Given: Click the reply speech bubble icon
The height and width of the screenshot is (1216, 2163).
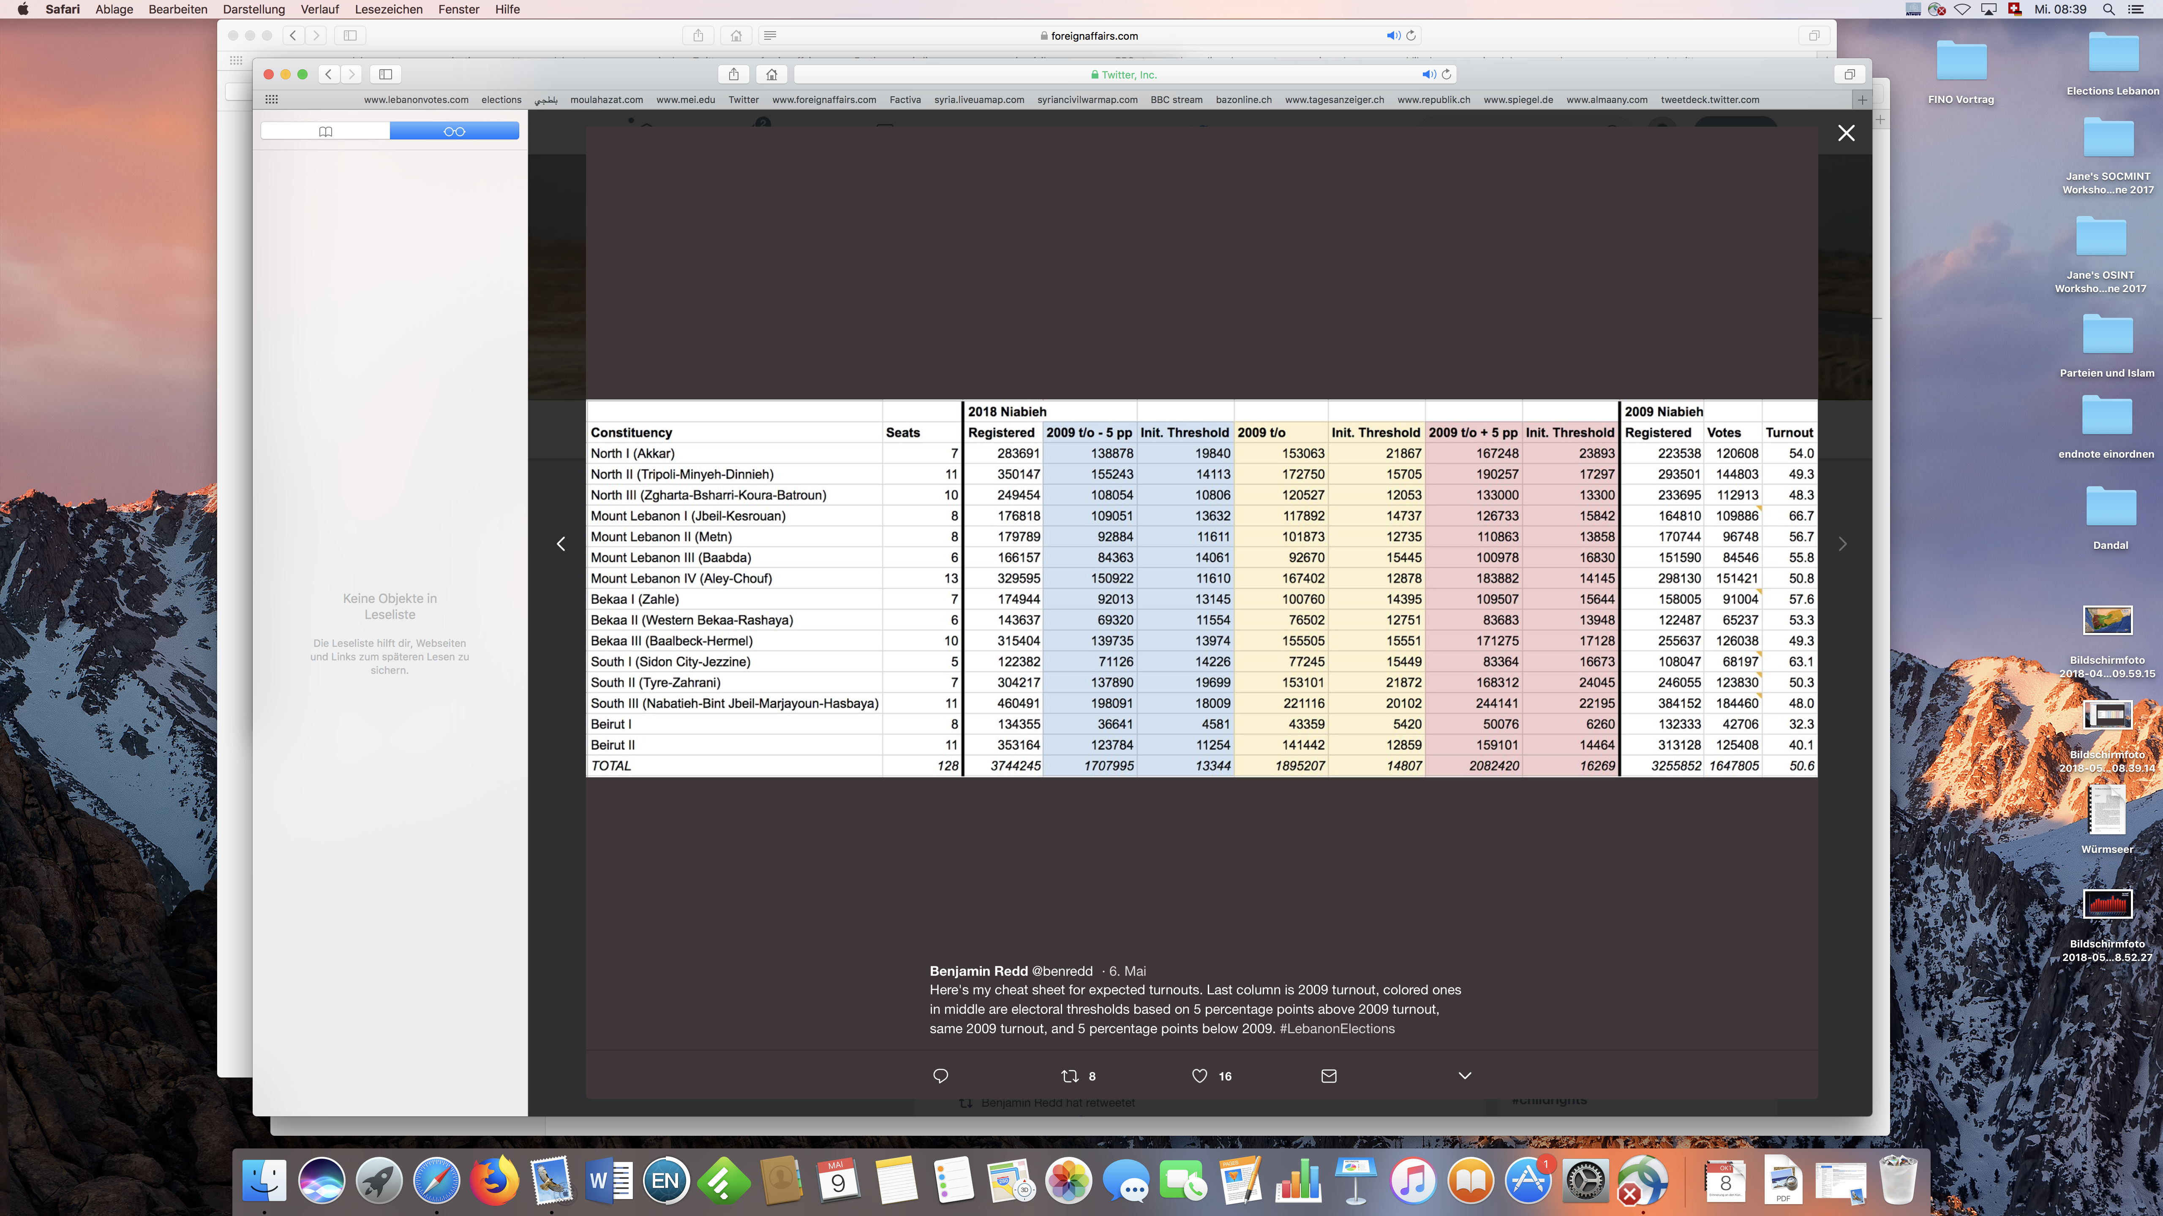Looking at the screenshot, I should (x=940, y=1076).
